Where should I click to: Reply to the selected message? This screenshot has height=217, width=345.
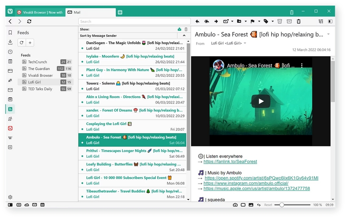[197, 21]
